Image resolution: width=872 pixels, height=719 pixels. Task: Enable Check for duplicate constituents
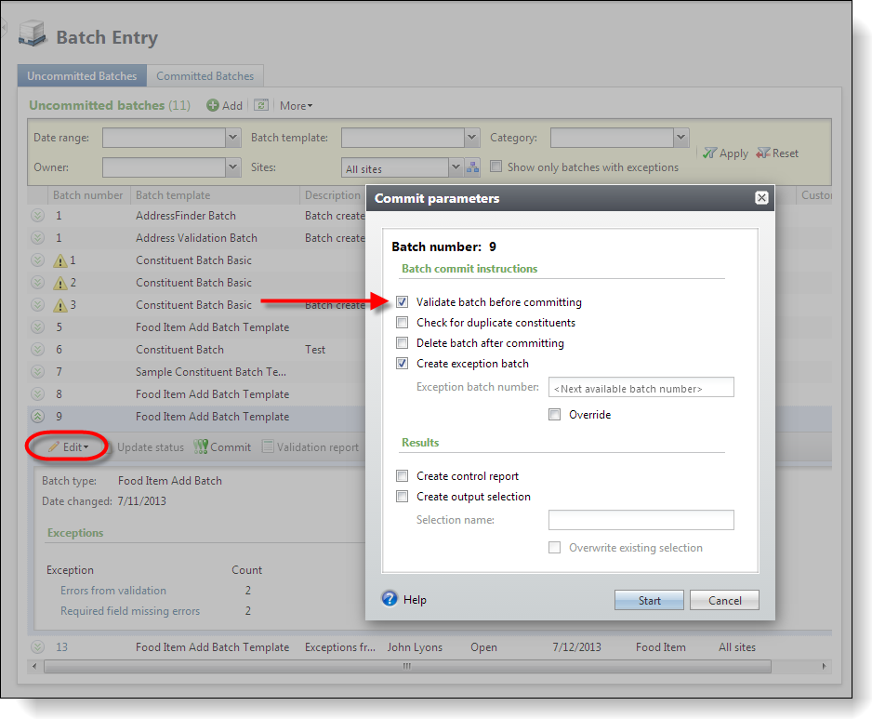point(403,322)
